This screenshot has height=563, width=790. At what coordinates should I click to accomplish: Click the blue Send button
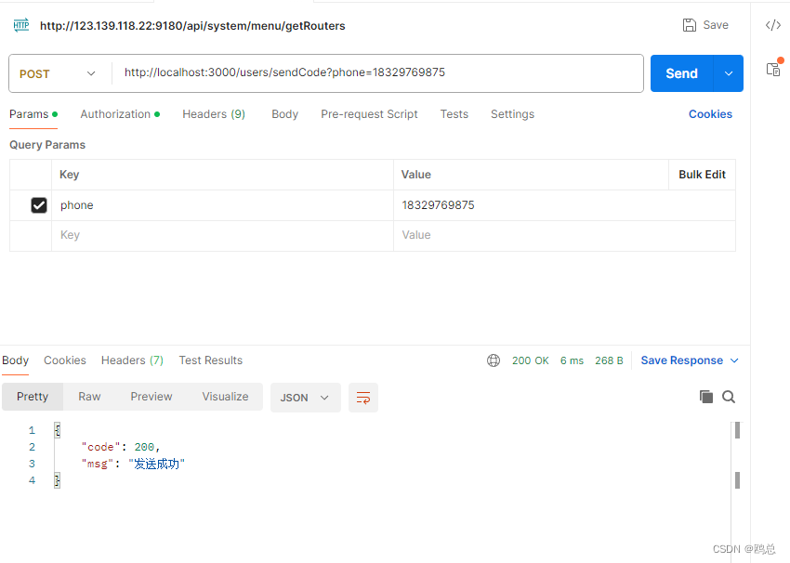(681, 73)
